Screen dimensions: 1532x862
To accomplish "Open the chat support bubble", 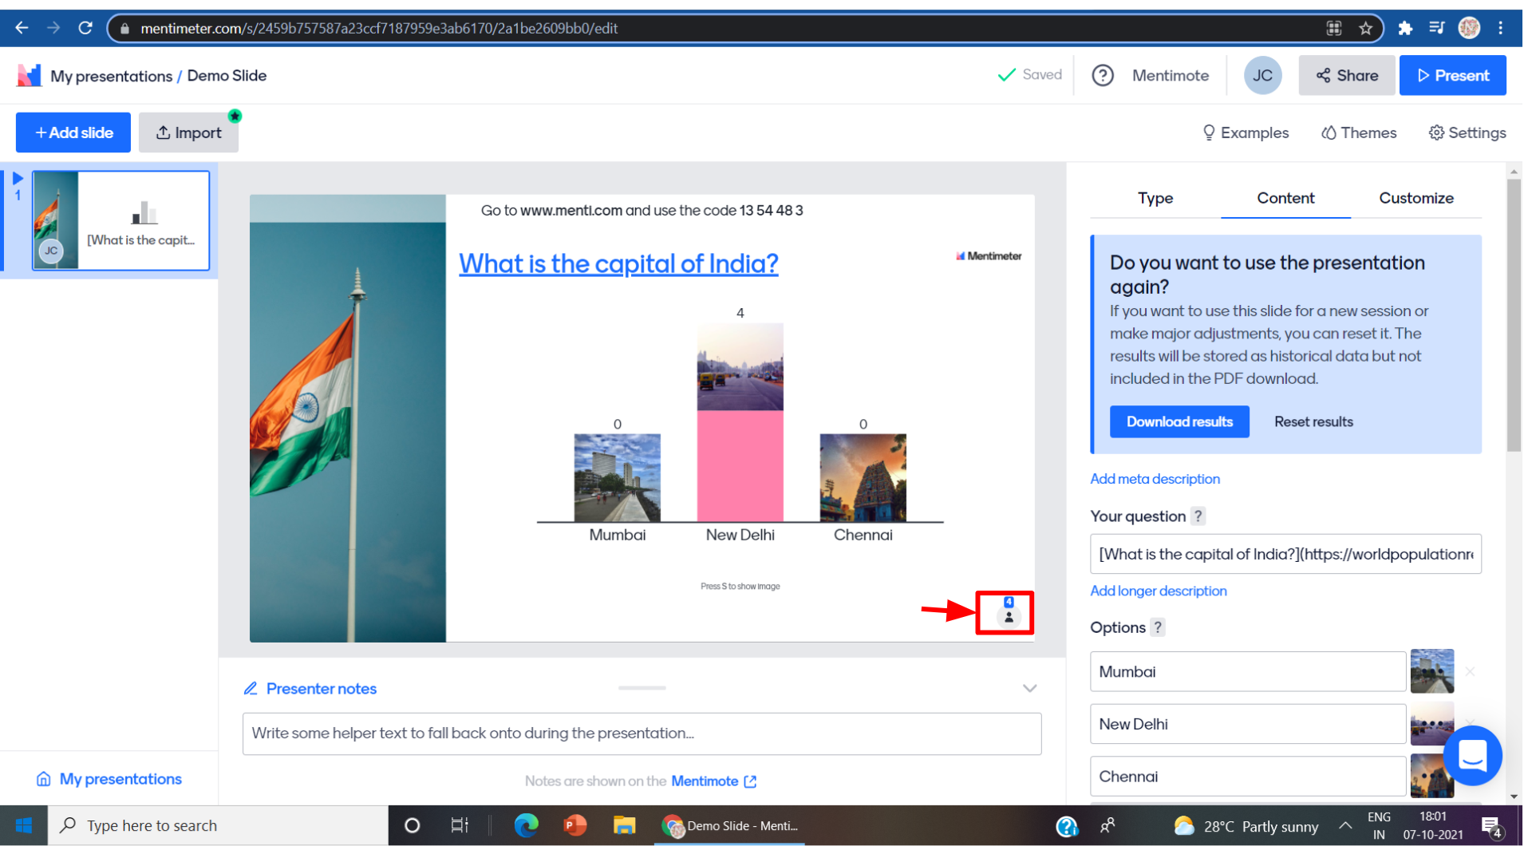I will (x=1471, y=755).
